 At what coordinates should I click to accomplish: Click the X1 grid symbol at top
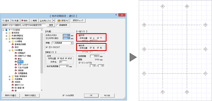click(163, 6)
